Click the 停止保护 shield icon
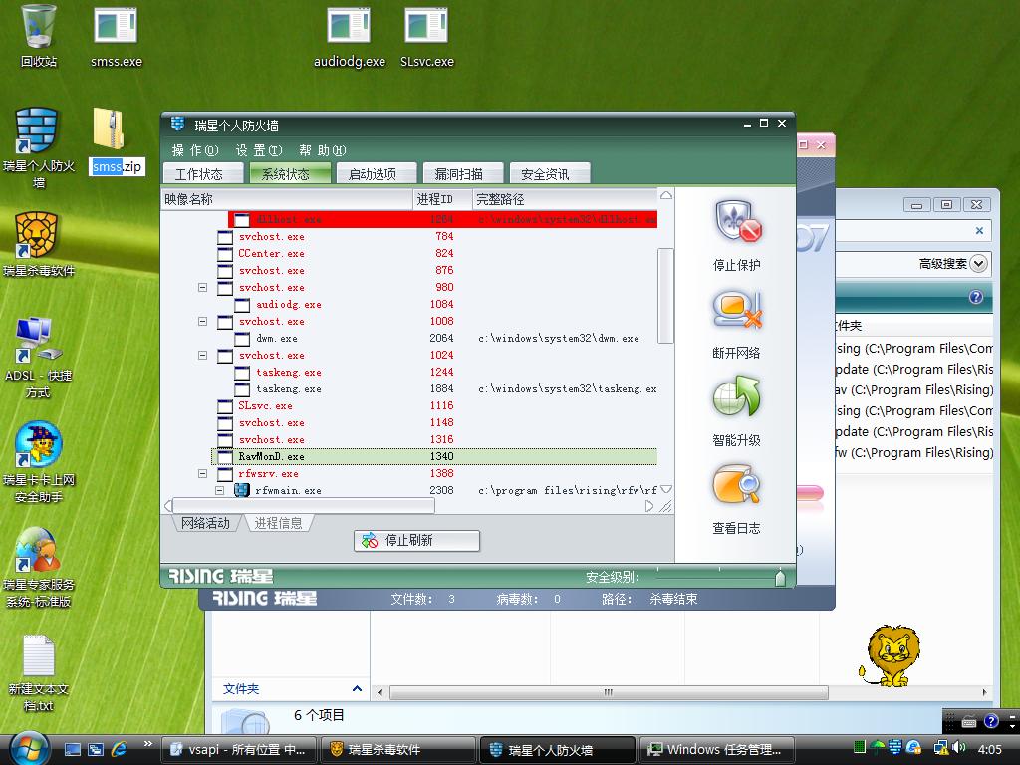Image resolution: width=1020 pixels, height=765 pixels. point(738,222)
